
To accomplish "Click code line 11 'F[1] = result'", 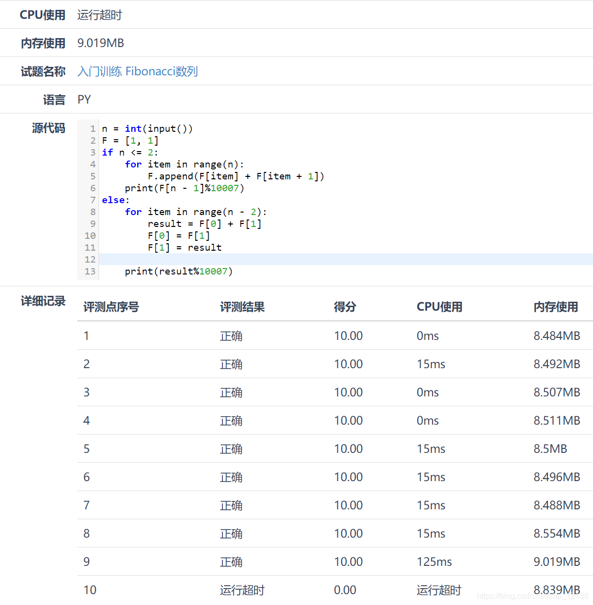I will pos(184,248).
